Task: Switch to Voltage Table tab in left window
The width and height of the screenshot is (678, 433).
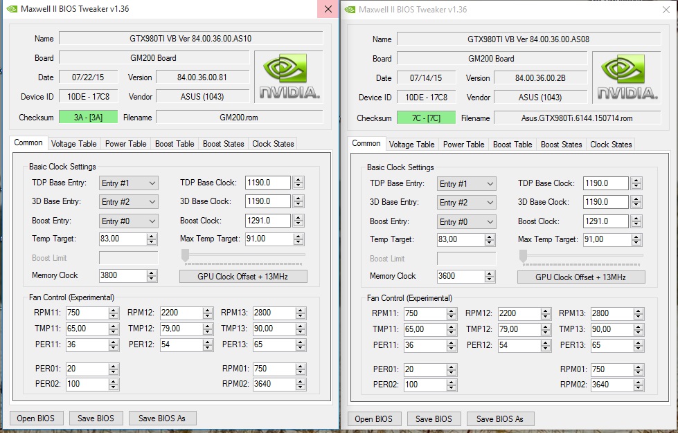Action: [74, 144]
